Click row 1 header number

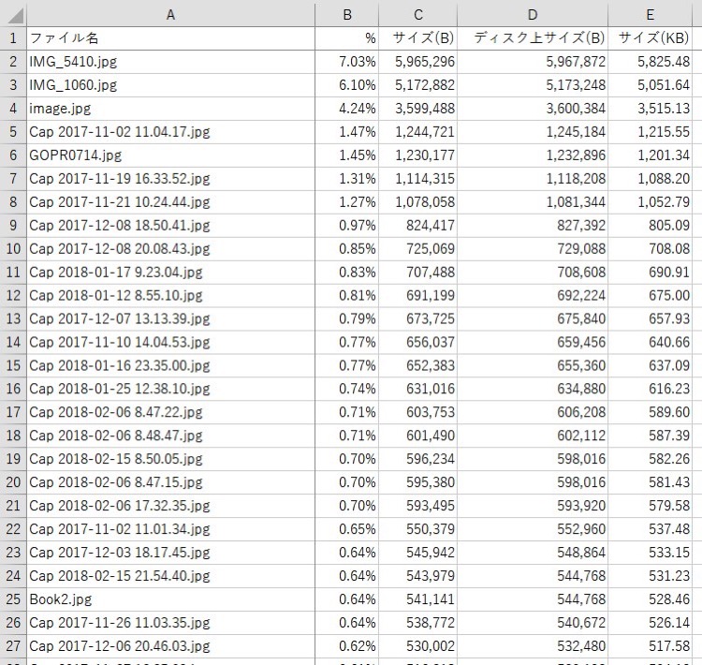click(13, 38)
